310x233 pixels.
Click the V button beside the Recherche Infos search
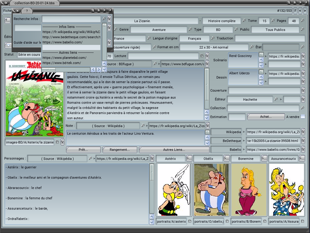coord(109,19)
